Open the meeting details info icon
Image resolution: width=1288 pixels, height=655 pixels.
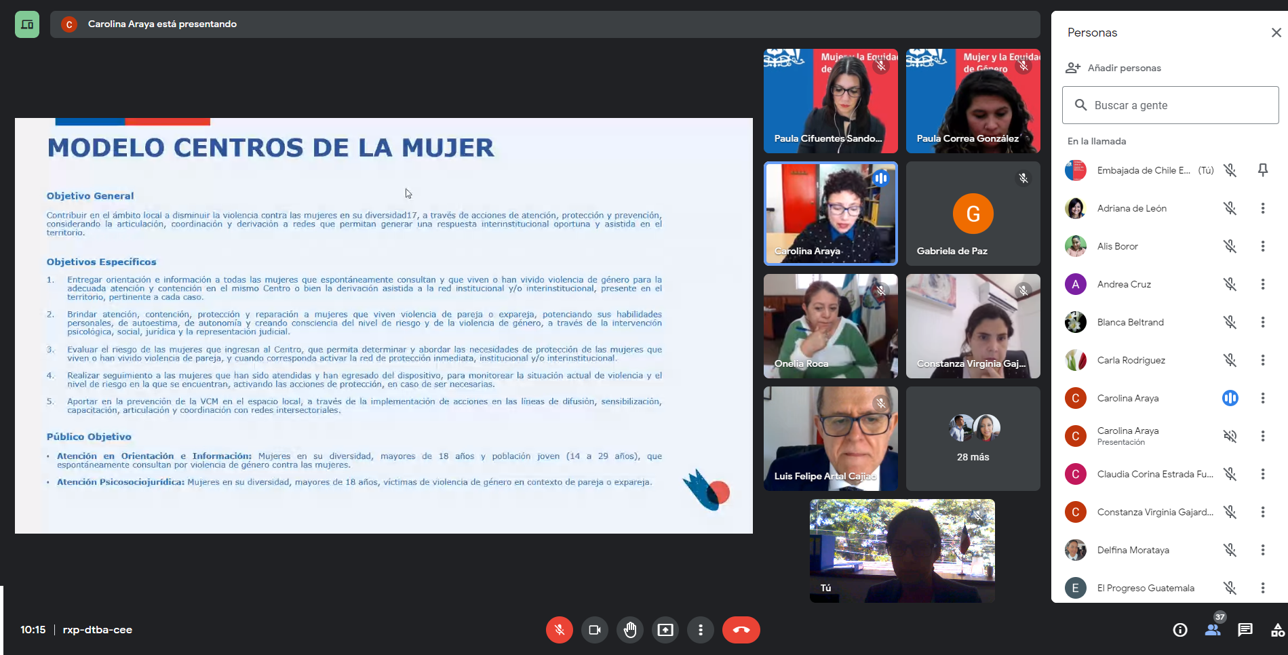(1180, 630)
